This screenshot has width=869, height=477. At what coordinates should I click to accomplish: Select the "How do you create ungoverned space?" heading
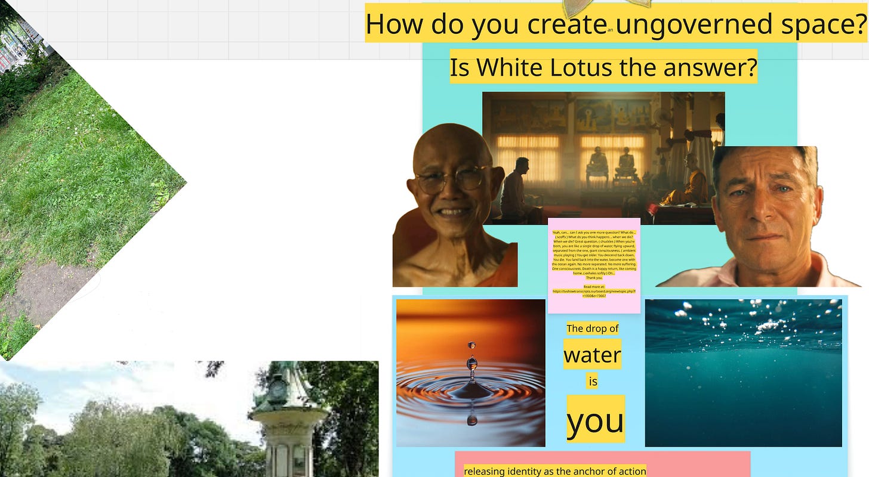(x=616, y=23)
